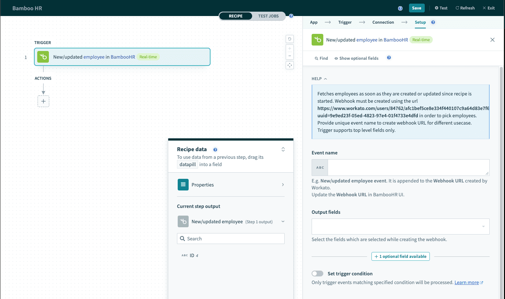Click the Event name input field
The width and height of the screenshot is (505, 299).
pyautogui.click(x=408, y=168)
